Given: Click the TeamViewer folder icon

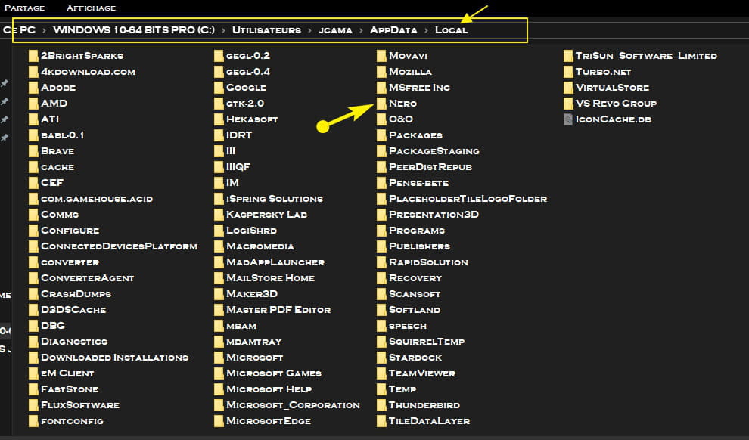Looking at the screenshot, I should 381,373.
